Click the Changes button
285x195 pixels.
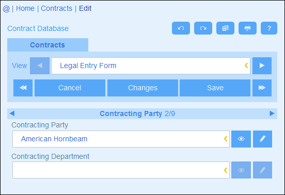pyautogui.click(x=142, y=88)
